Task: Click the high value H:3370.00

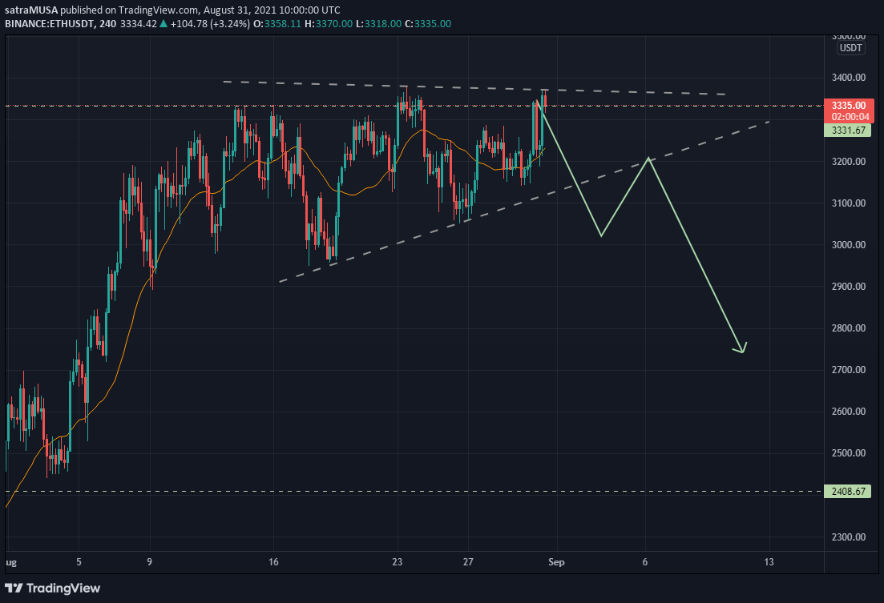Action: (328, 24)
